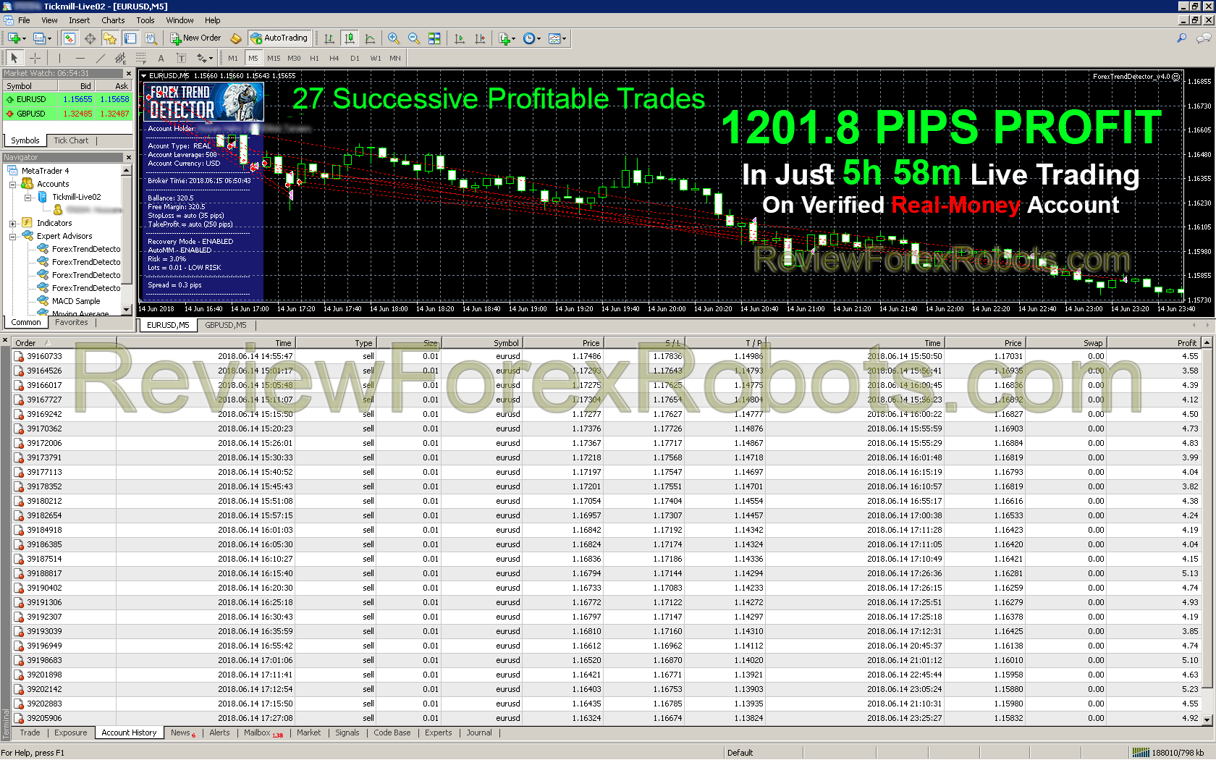Sort history by Profit column header
The width and height of the screenshot is (1216, 760).
point(1154,343)
